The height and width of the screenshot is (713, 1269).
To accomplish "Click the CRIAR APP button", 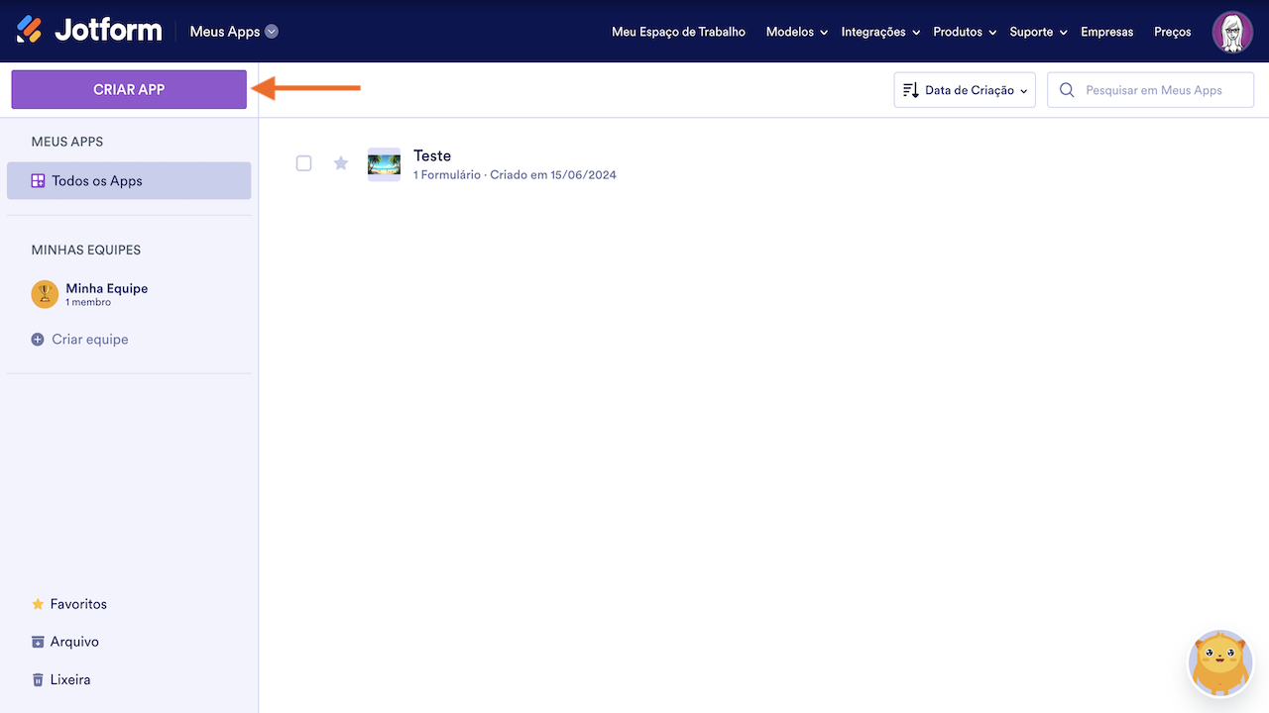I will [x=129, y=89].
